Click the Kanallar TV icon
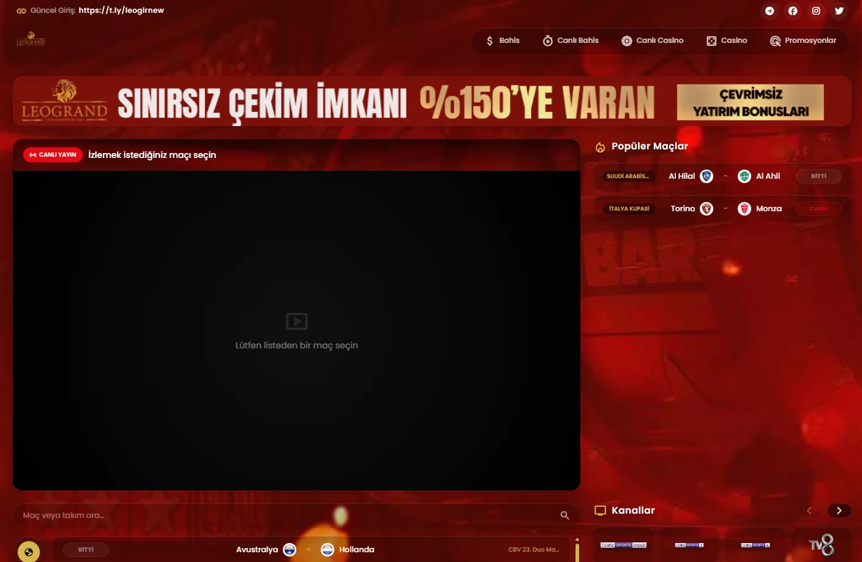 601,511
